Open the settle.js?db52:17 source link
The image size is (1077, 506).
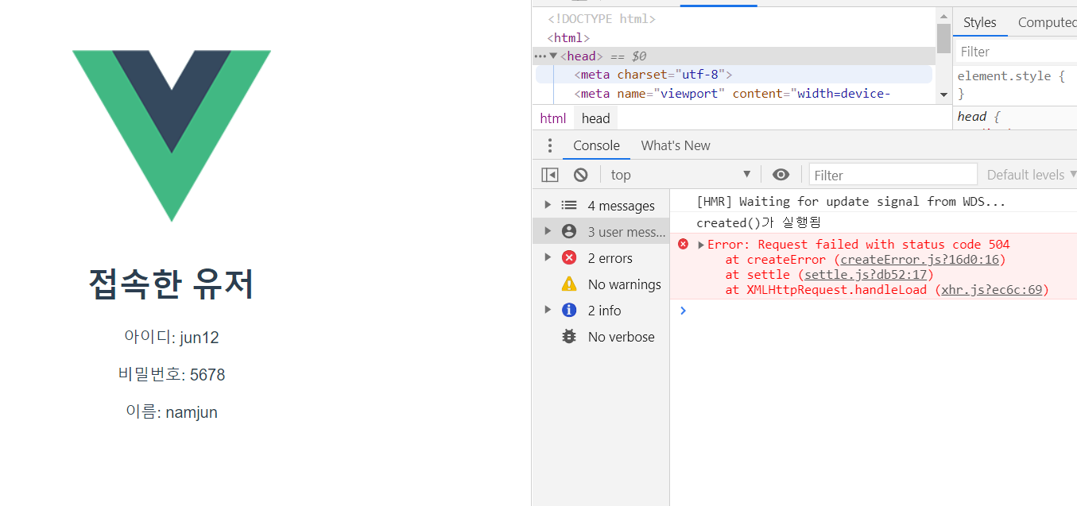tap(866, 275)
